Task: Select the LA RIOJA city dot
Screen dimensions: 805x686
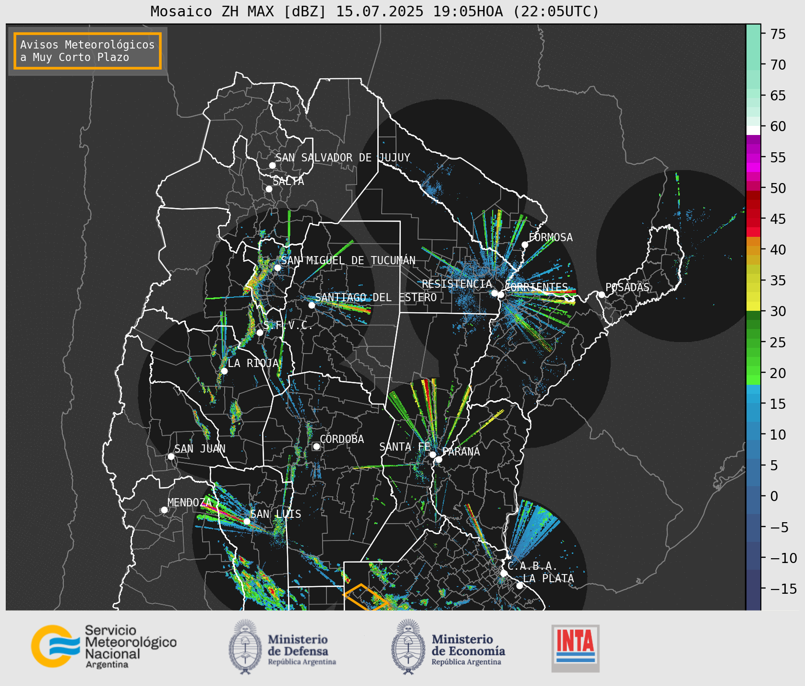Action: point(224,371)
